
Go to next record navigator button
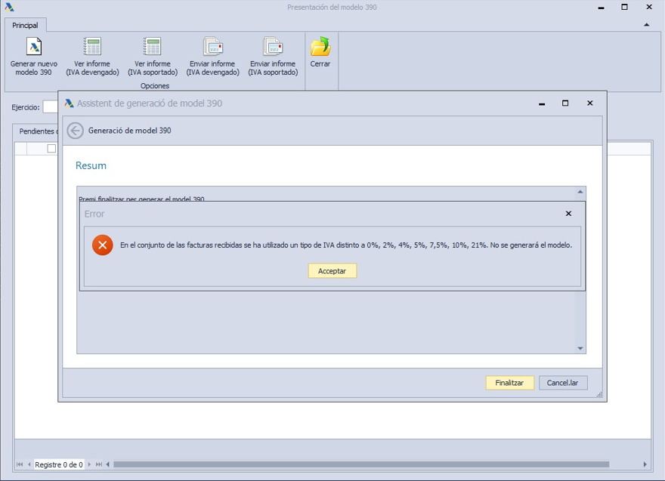pyautogui.click(x=89, y=464)
